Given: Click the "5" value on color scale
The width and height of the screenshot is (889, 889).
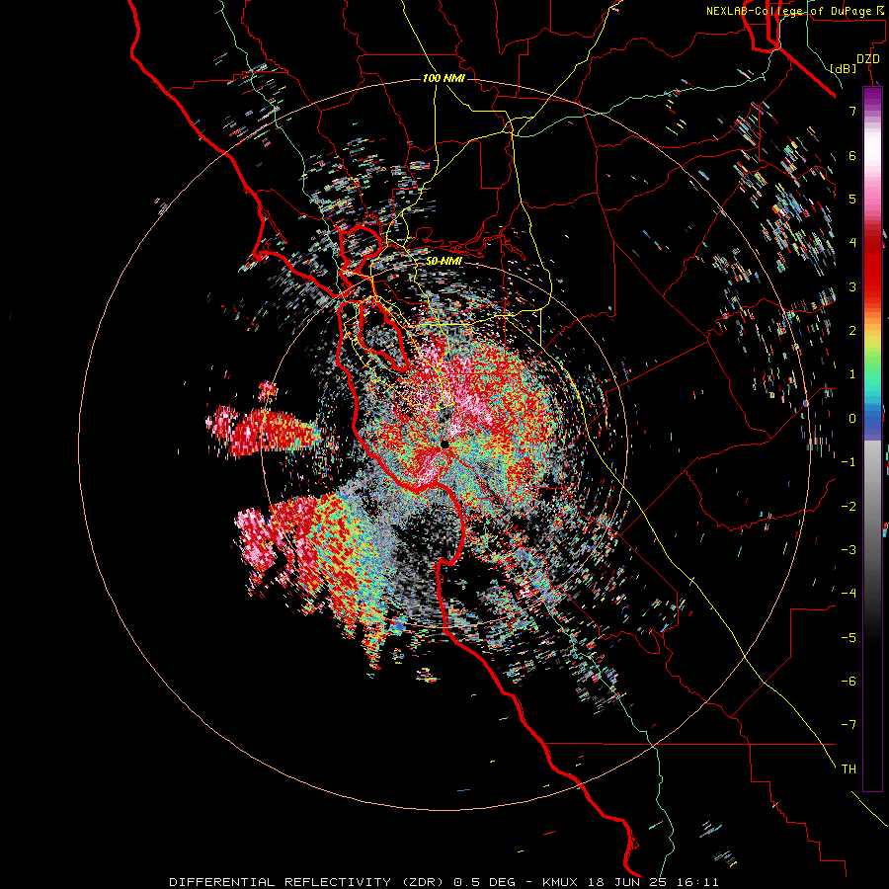Looking at the screenshot, I should [852, 199].
